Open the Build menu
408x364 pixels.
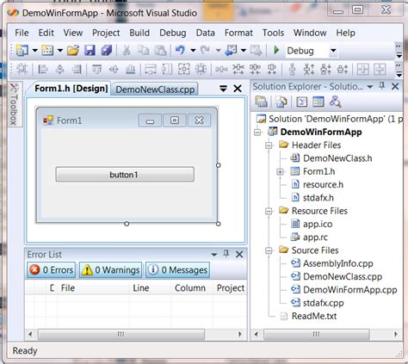click(x=139, y=33)
